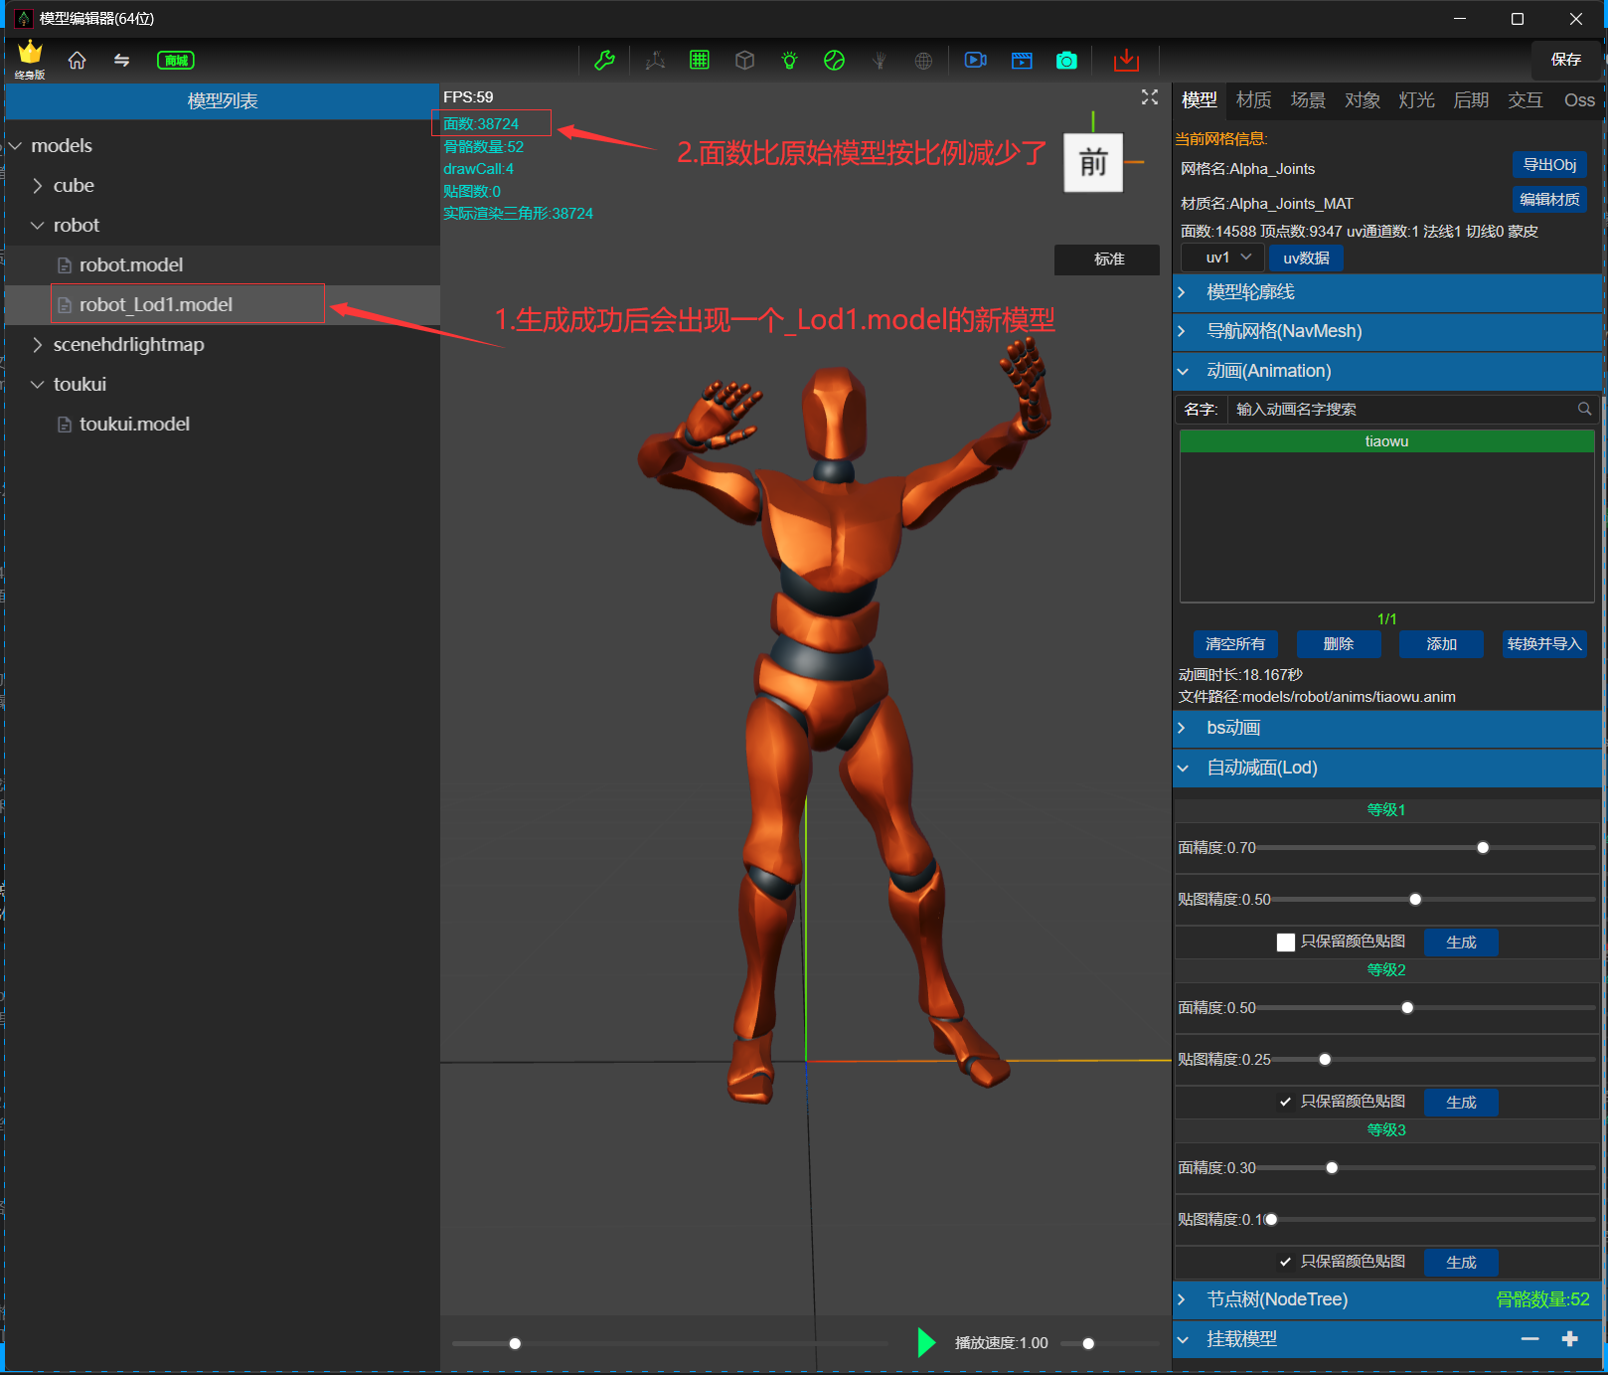Select robot_Lod1.model in model list
The image size is (1608, 1375).
(223, 305)
